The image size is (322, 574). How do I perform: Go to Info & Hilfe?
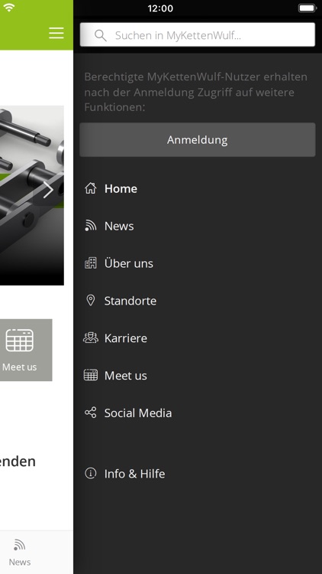(x=198, y=473)
